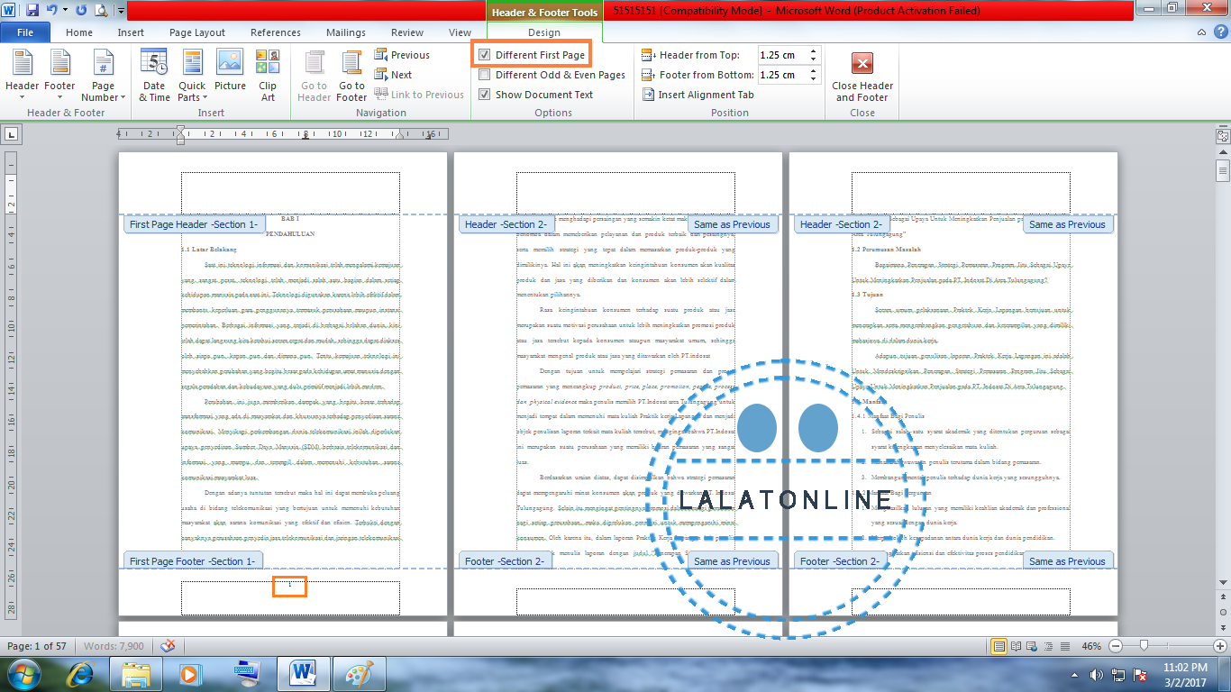Insert Date & Time from the ribbon

click(x=154, y=76)
